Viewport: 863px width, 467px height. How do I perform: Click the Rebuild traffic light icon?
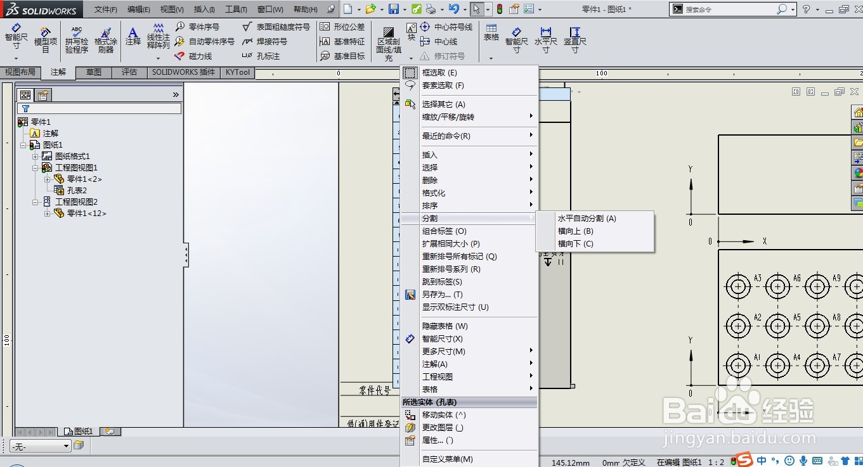point(500,9)
